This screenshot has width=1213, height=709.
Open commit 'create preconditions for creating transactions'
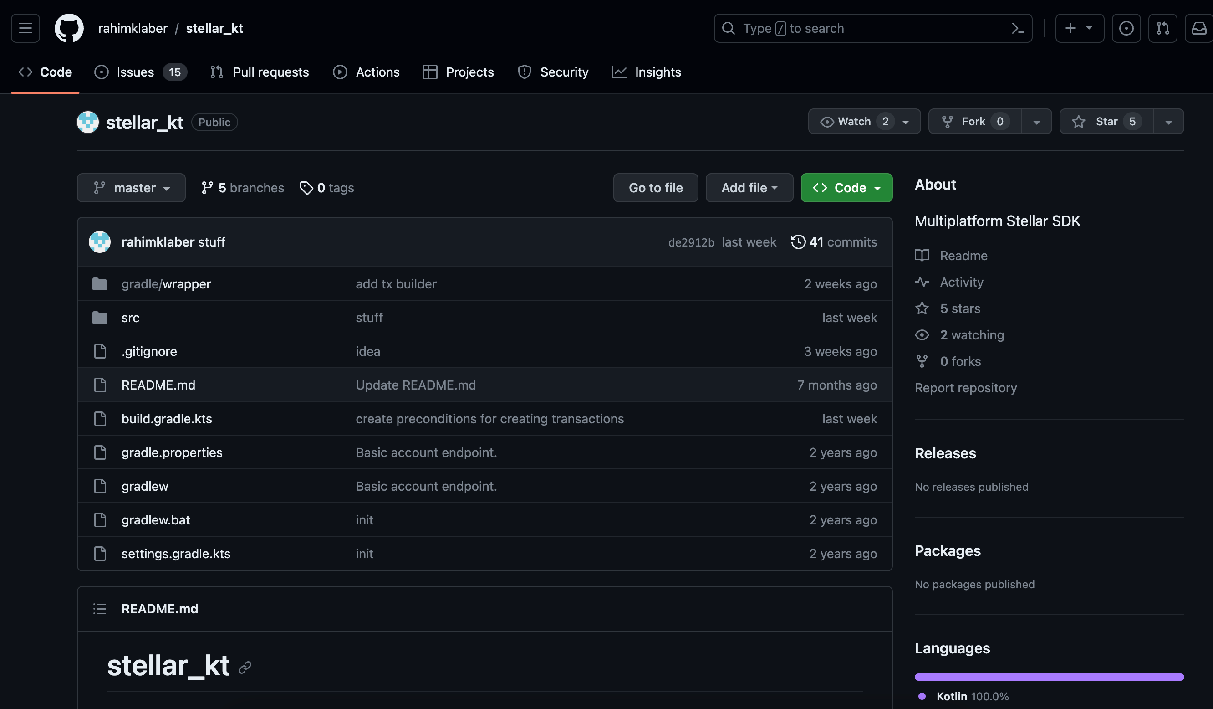point(489,419)
